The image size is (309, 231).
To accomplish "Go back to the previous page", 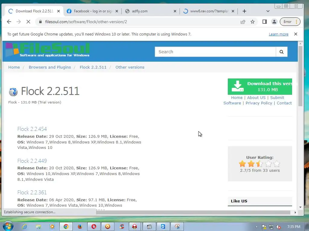I will 9,22.
